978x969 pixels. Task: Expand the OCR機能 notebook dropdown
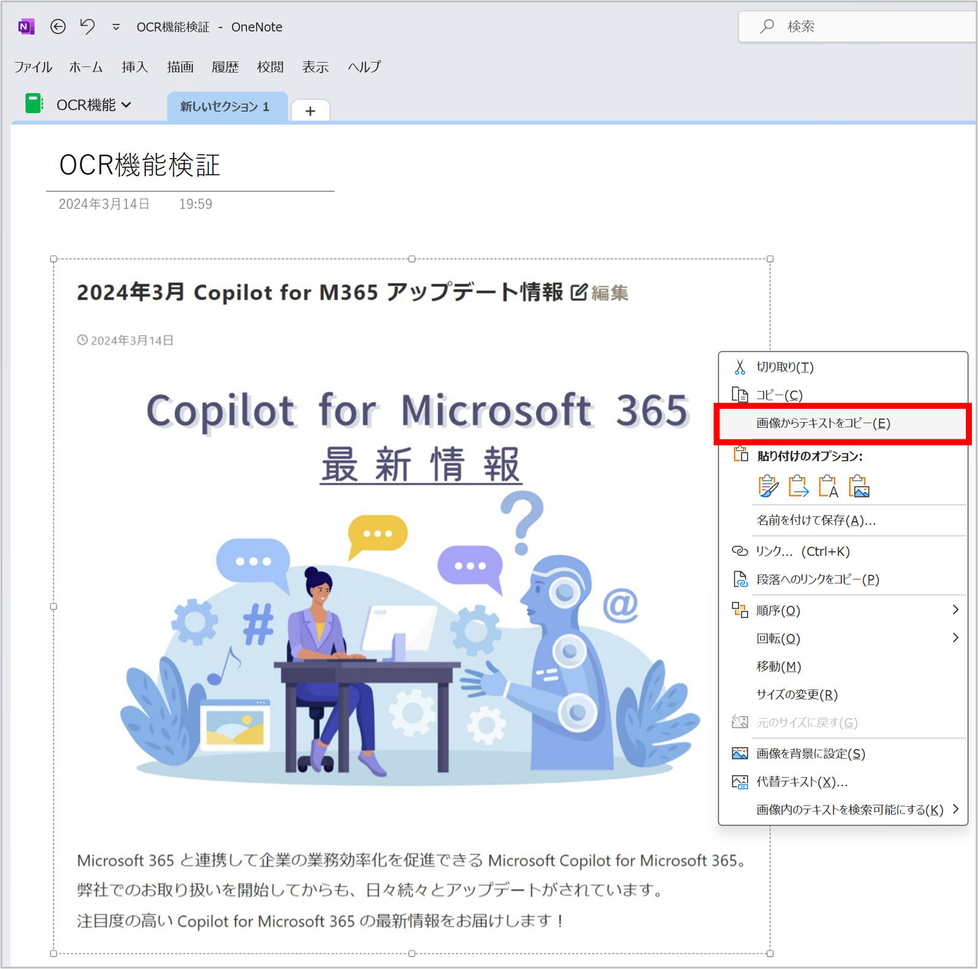tap(126, 104)
